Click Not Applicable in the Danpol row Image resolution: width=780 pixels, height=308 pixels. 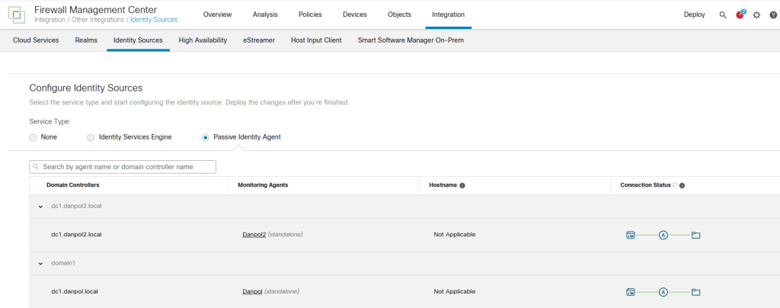455,291
